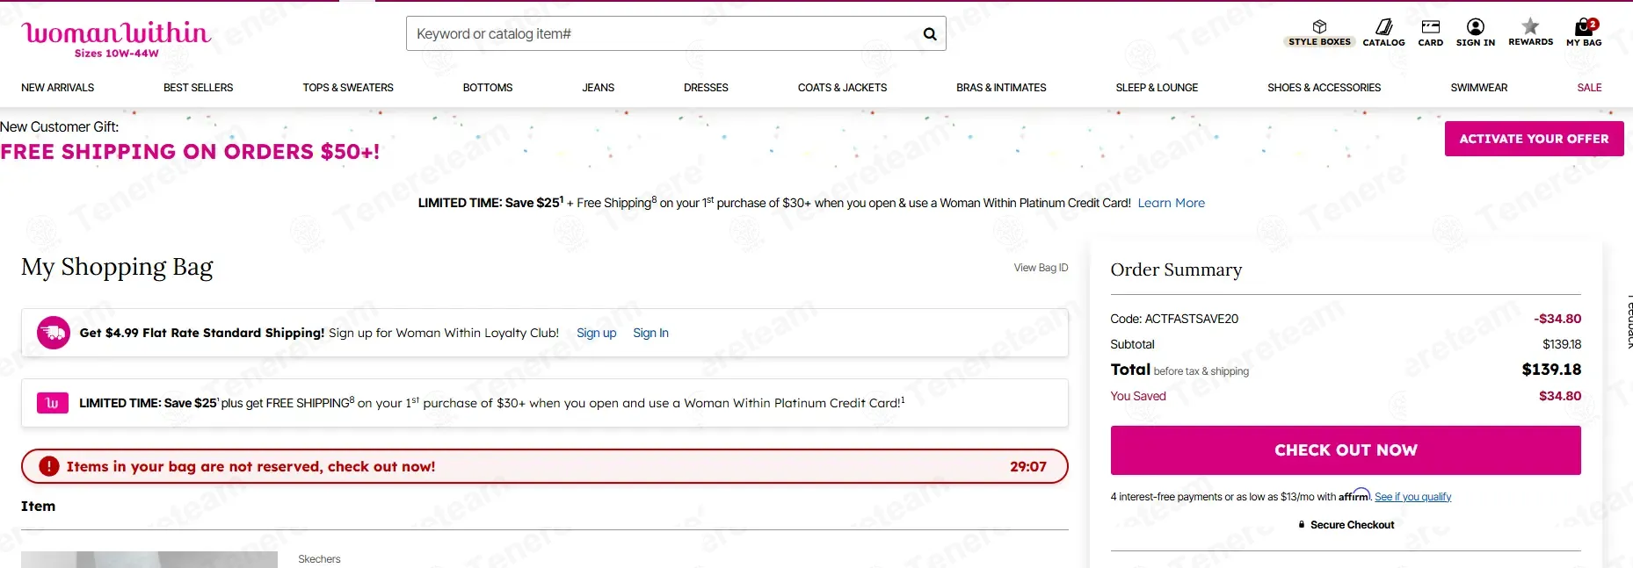Click Learn More credit card link
This screenshot has height=568, width=1633.
point(1171,203)
